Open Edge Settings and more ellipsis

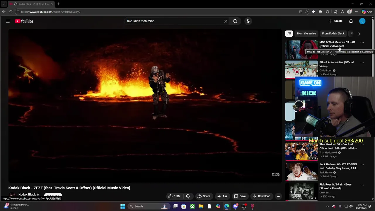tap(357, 12)
